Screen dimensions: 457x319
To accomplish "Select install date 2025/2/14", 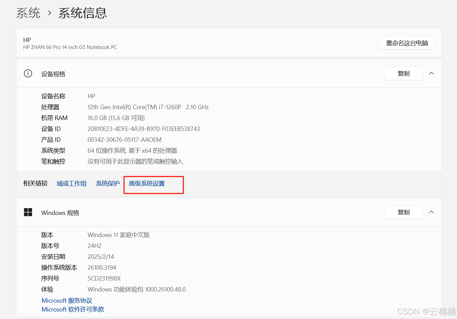I will (x=101, y=257).
